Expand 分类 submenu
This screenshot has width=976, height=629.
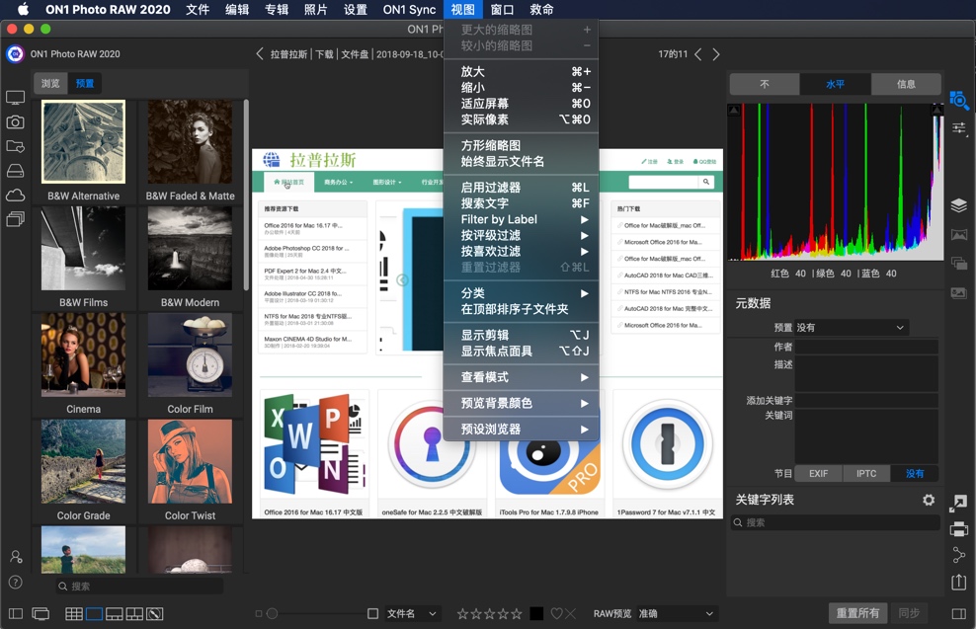(x=521, y=293)
